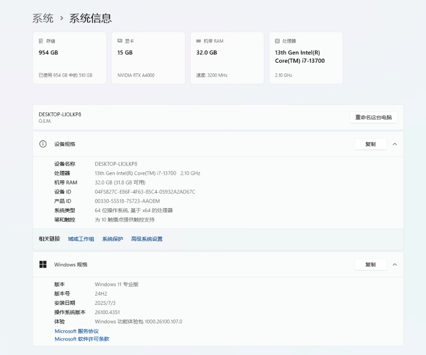
Task: Click the 产品 ID row label
Action: coord(63,201)
